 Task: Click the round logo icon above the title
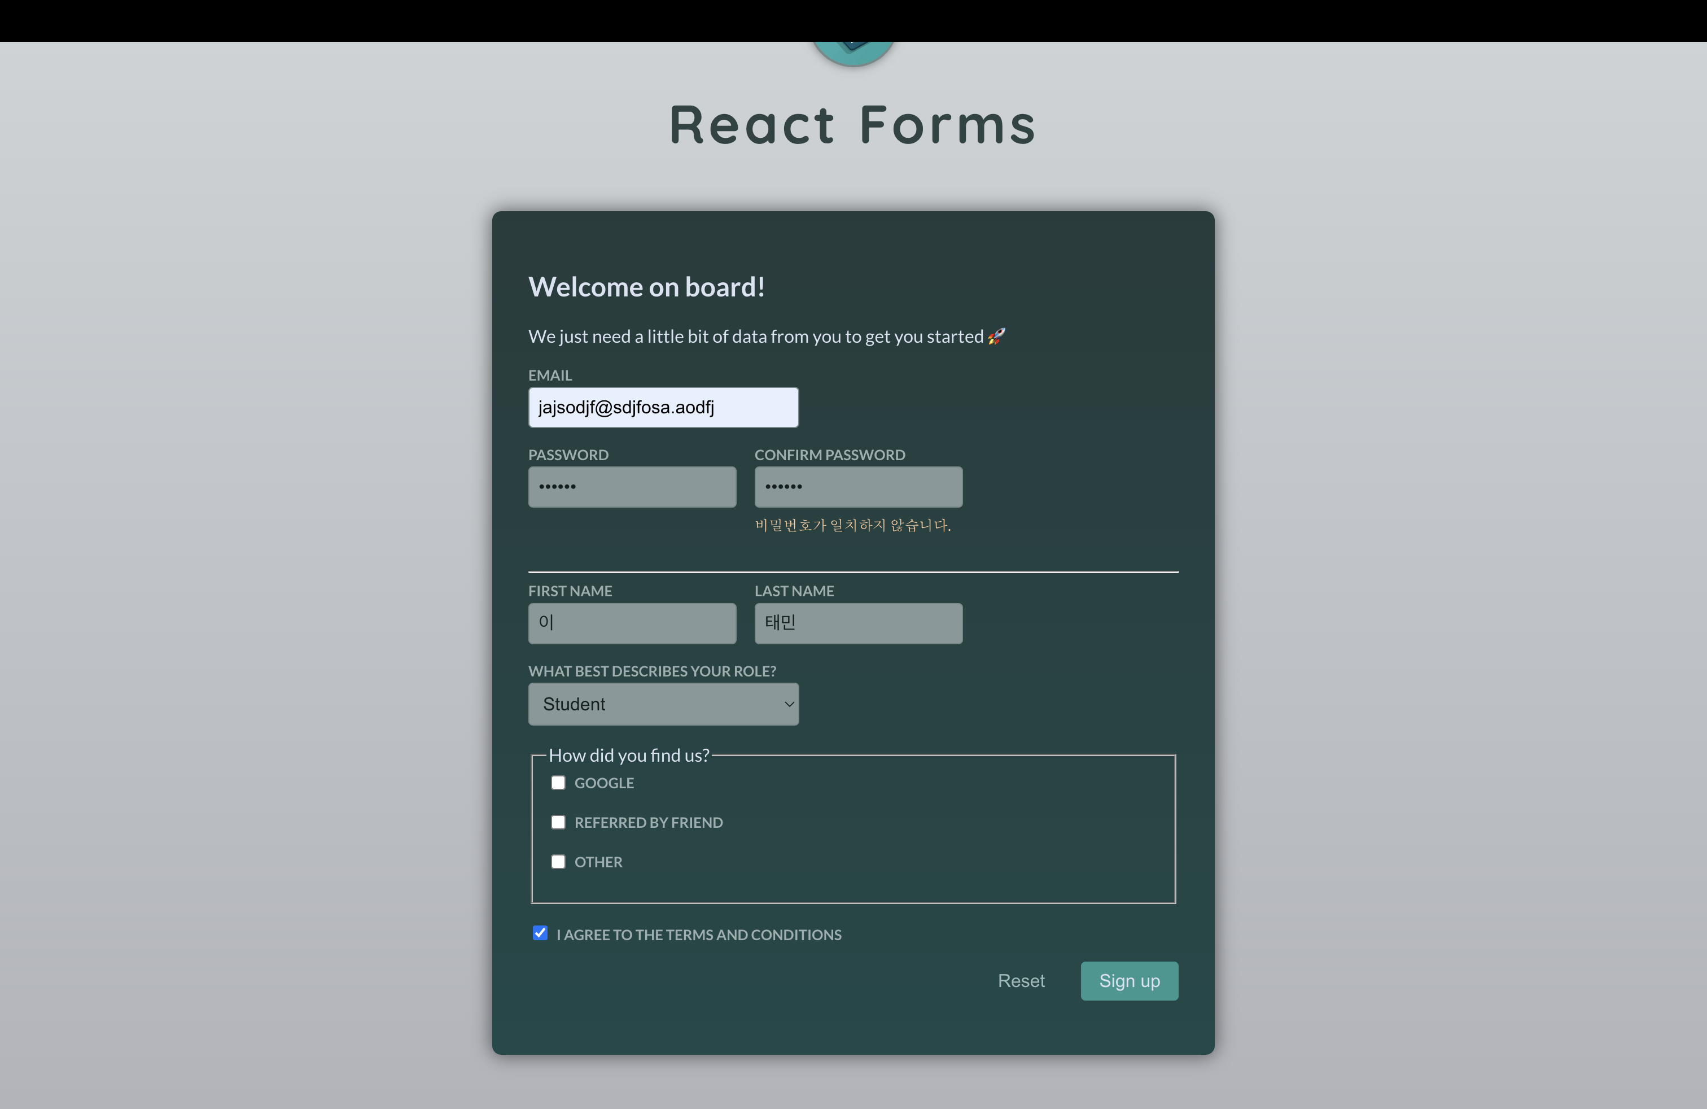click(853, 51)
